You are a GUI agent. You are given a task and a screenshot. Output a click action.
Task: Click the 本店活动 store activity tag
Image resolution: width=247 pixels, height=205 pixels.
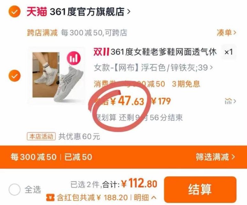[x=41, y=137]
